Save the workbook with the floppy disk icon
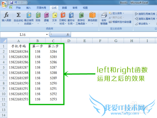Screen dimensions: 157x118 click(x=12, y=3)
